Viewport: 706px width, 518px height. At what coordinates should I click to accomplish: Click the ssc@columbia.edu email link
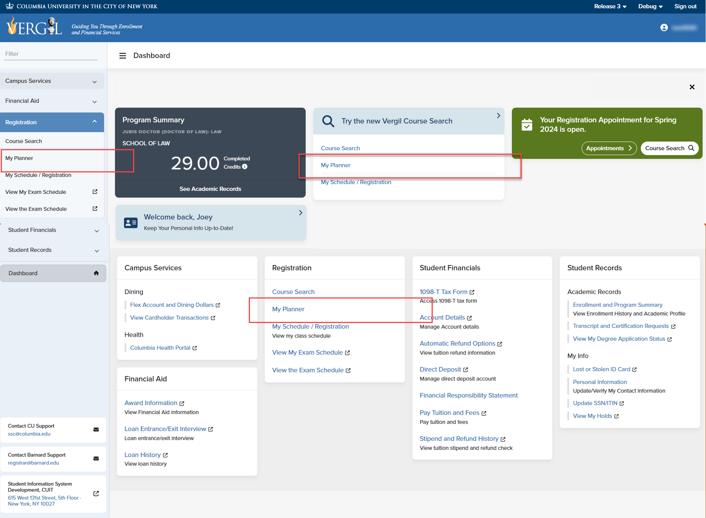(x=29, y=434)
